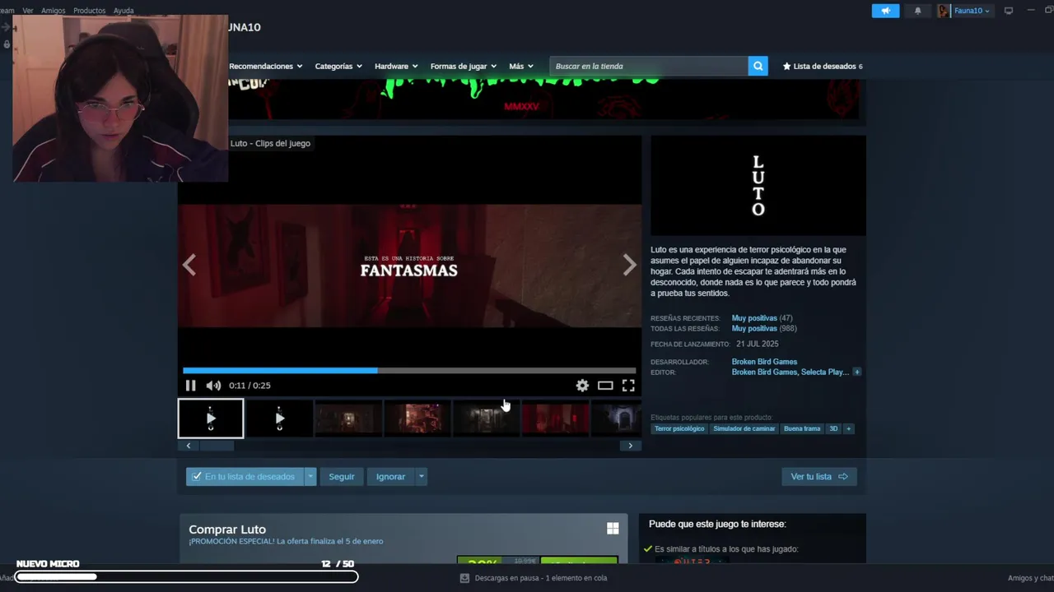Uncheck 'En tu lista de deseados' button
The image size is (1054, 592).
coord(245,477)
